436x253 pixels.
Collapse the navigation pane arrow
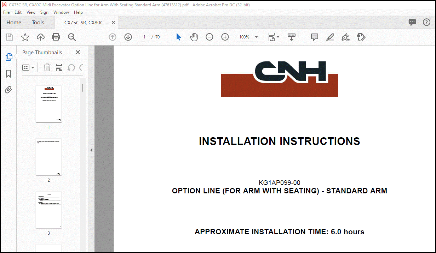click(x=91, y=150)
